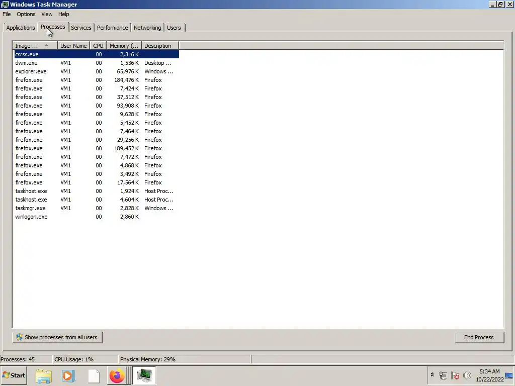Click the Show Desktop icon
This screenshot has width=515, height=386.
point(509,375)
